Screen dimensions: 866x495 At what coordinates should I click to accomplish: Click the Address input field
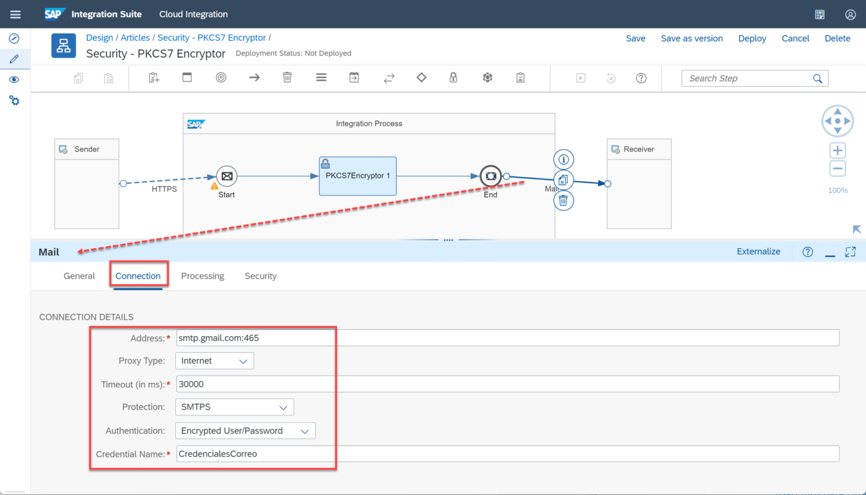507,338
